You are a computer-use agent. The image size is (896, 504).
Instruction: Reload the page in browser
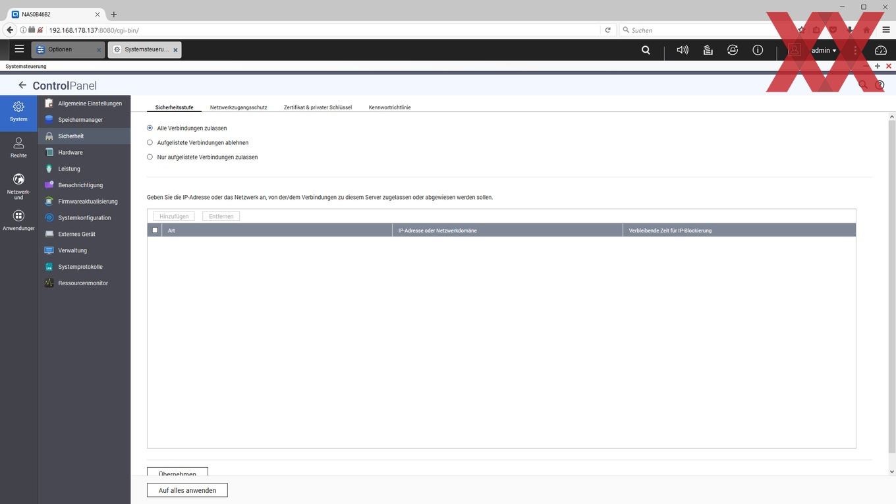[607, 30]
